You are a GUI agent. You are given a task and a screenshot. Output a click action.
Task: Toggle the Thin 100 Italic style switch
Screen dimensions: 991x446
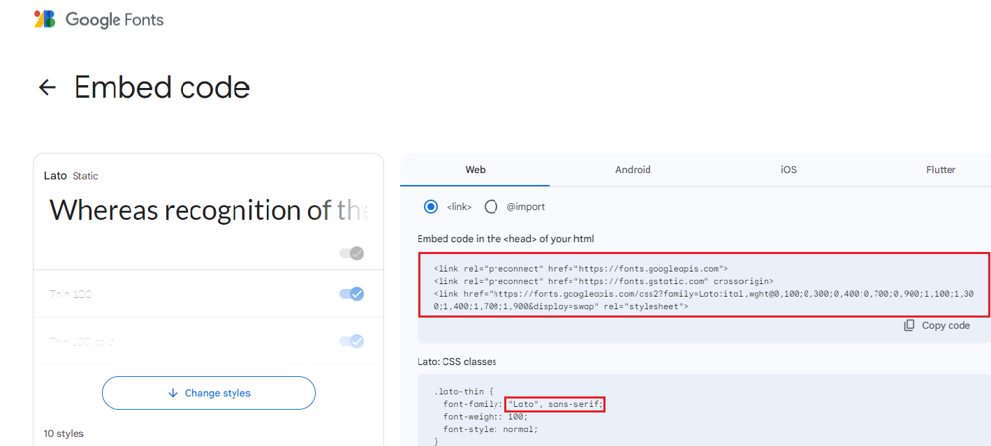point(352,341)
